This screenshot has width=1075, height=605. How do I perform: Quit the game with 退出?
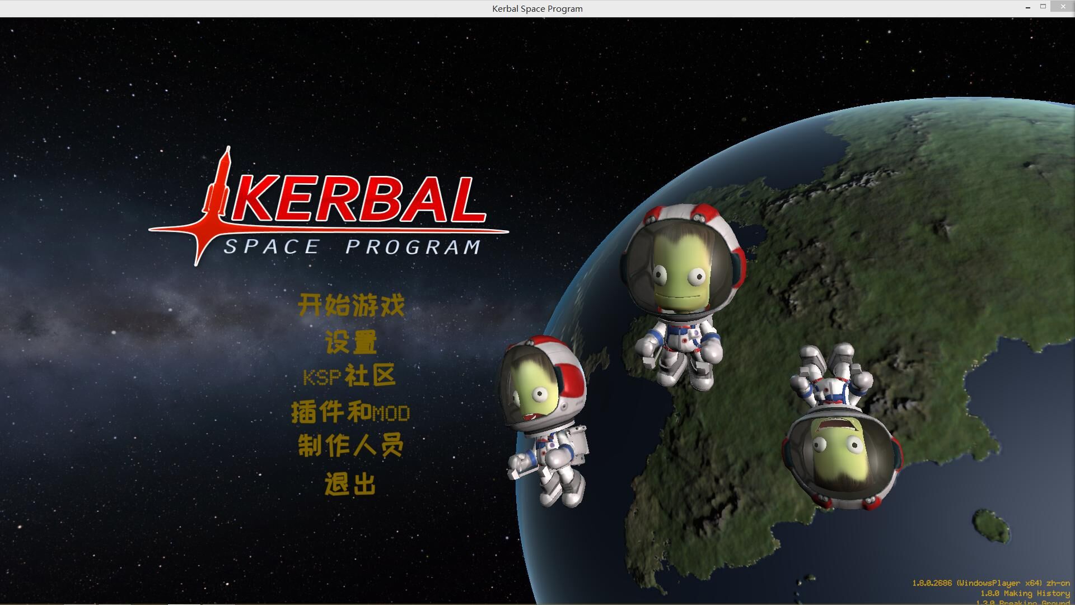point(350,484)
